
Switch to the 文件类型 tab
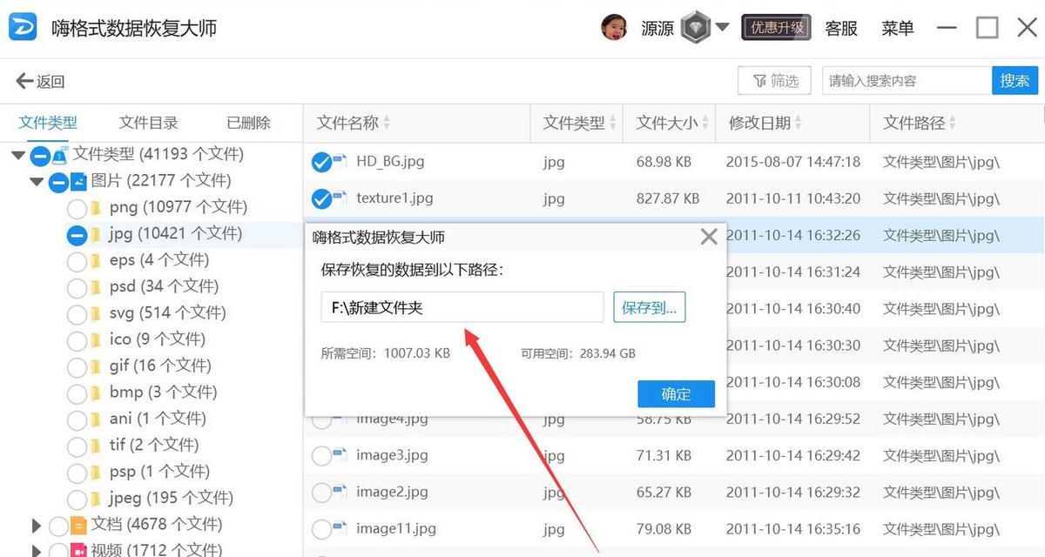pyautogui.click(x=48, y=123)
